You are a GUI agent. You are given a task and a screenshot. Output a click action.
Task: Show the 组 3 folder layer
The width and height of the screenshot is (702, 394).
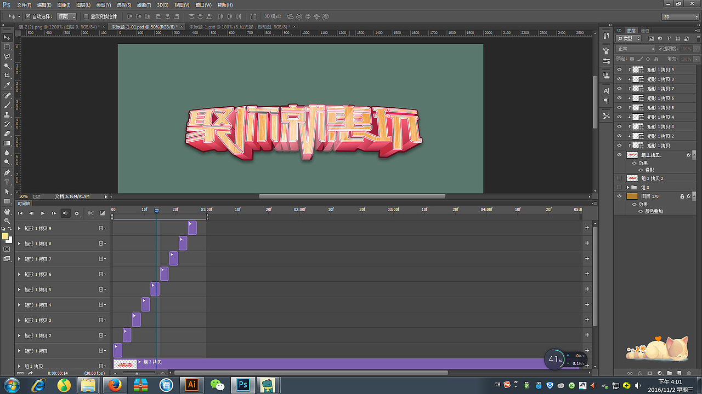click(620, 187)
